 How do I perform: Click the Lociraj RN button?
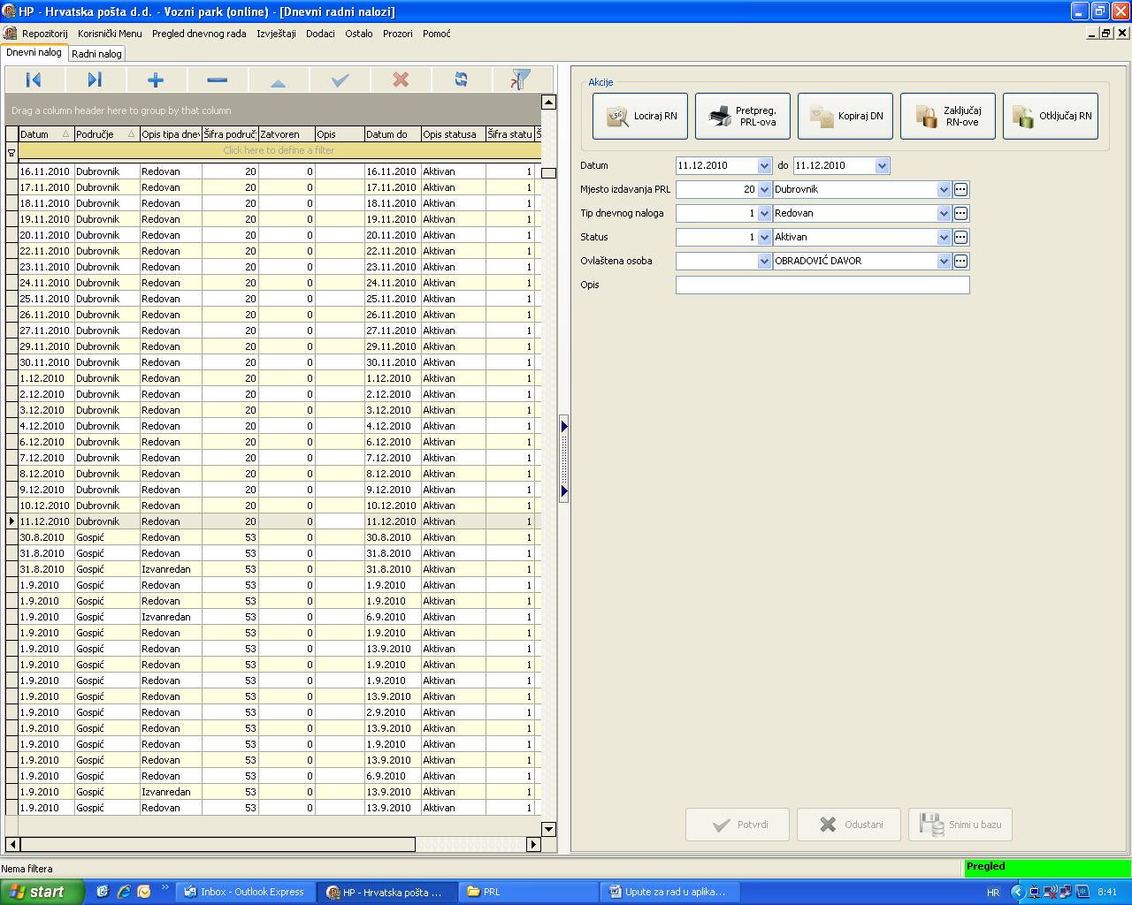click(640, 116)
